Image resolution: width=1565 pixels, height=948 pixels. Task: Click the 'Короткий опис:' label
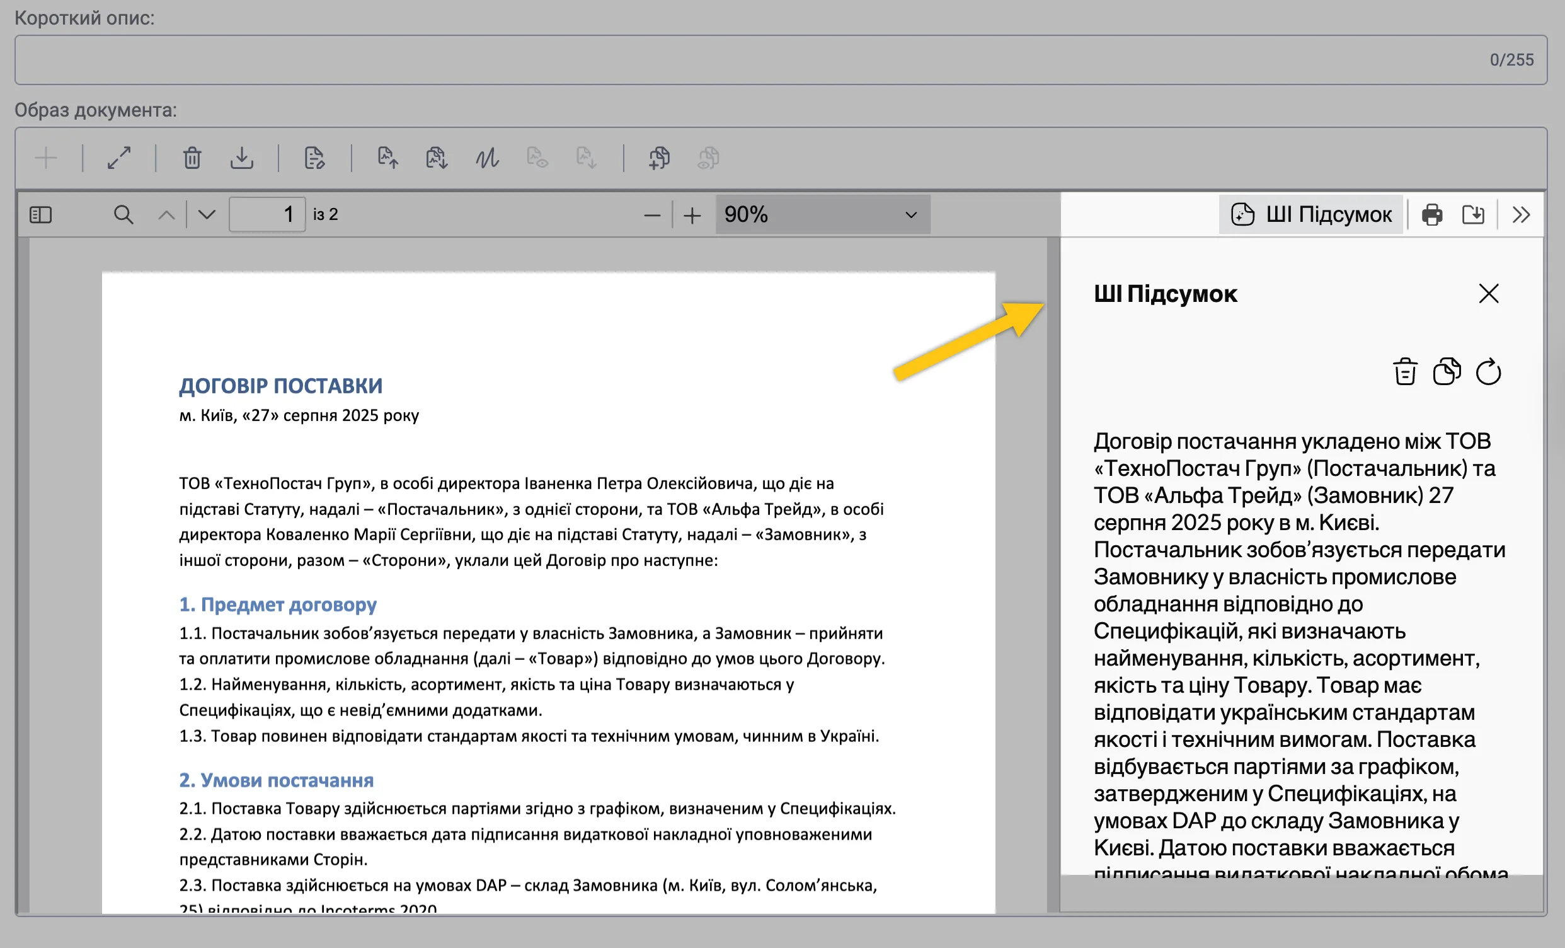(84, 18)
